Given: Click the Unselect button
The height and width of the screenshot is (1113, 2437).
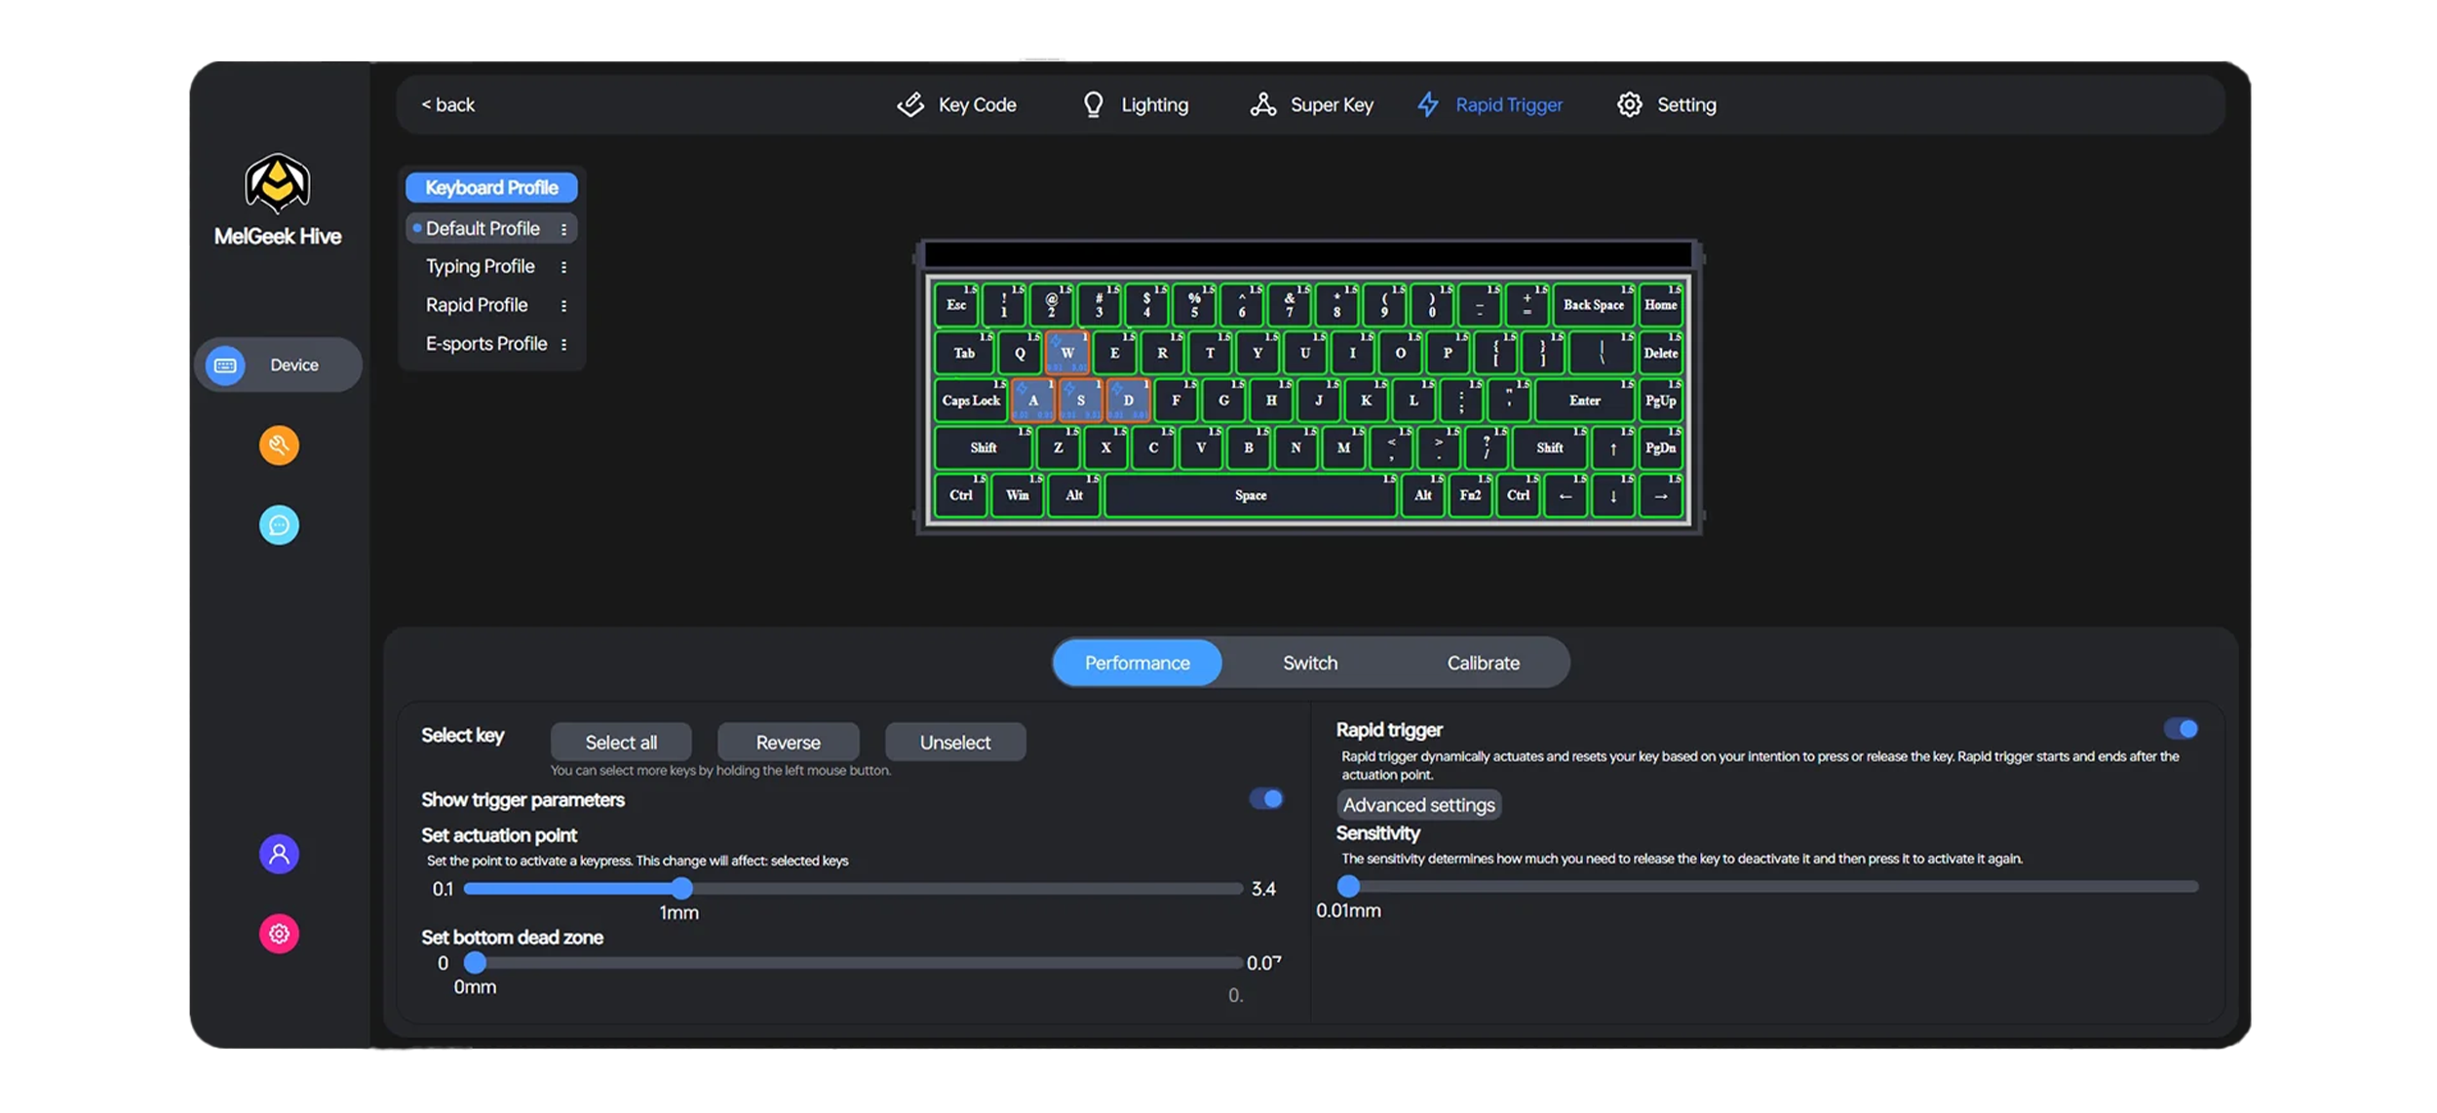Looking at the screenshot, I should tap(954, 743).
